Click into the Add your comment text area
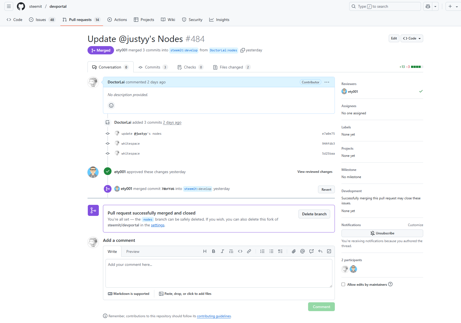 point(219,273)
